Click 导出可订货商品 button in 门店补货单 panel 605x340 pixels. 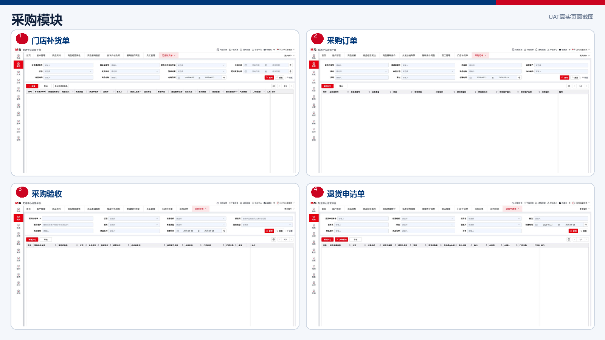(x=61, y=86)
